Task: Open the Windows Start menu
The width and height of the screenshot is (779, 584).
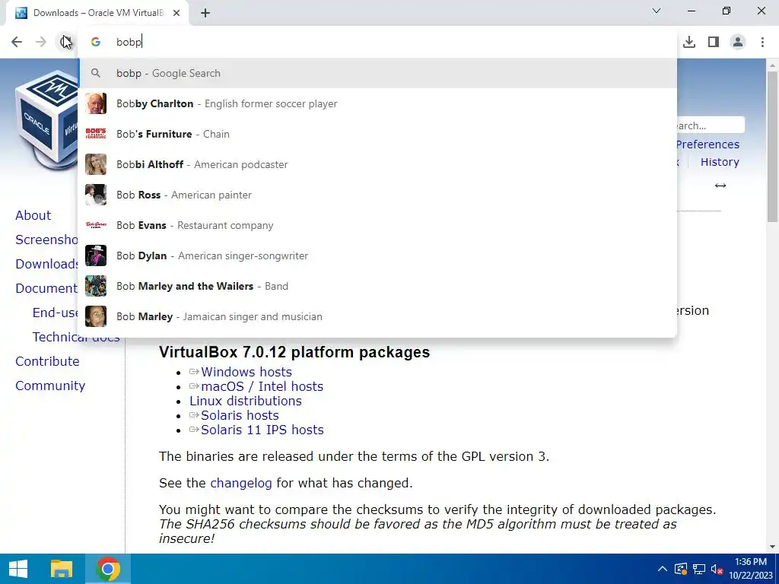Action: [x=18, y=569]
